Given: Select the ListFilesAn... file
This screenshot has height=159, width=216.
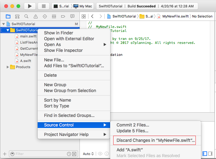Looking at the screenshot, I should click(x=26, y=42).
